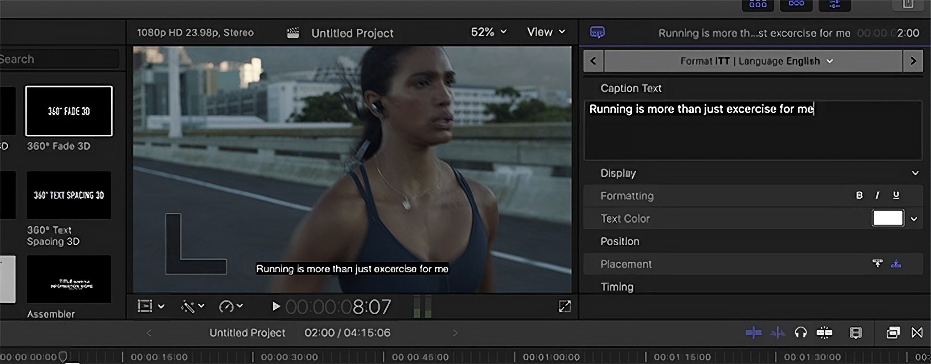Toggle Underline caption formatting
Image resolution: width=931 pixels, height=364 pixels.
point(896,196)
